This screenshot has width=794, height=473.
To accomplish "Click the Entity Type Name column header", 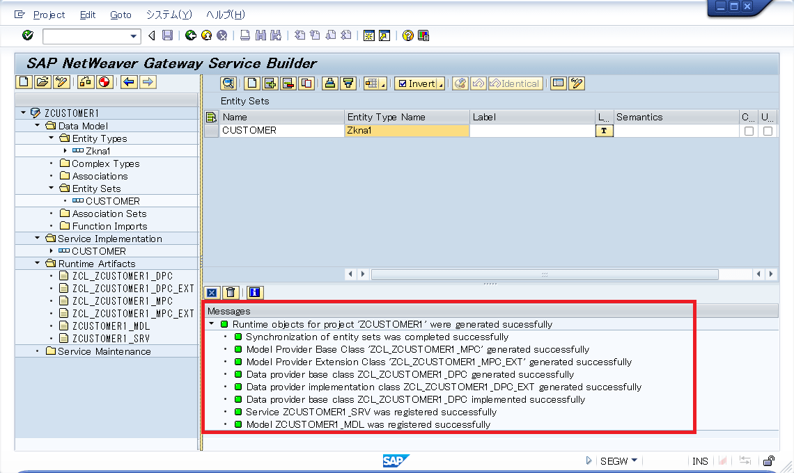I will (407, 117).
